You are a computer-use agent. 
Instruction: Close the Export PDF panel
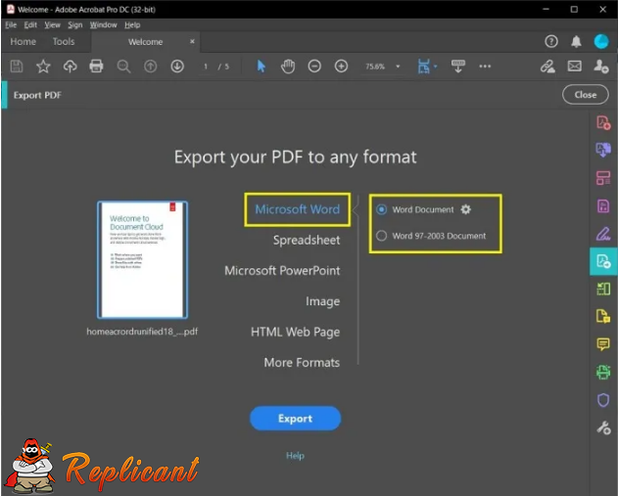[x=586, y=95]
